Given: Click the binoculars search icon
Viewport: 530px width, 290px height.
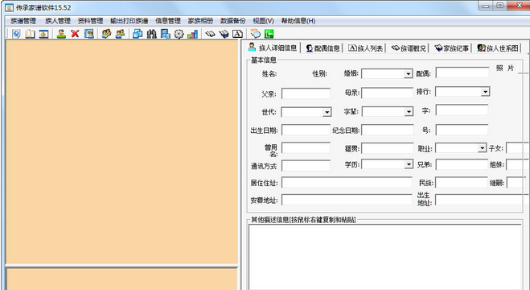Looking at the screenshot, I should point(151,34).
